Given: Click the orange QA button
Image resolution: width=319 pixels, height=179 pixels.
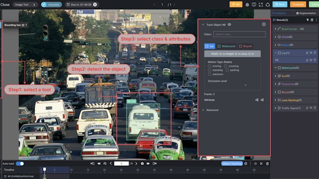Looking at the screenshot, I should tap(236, 5).
